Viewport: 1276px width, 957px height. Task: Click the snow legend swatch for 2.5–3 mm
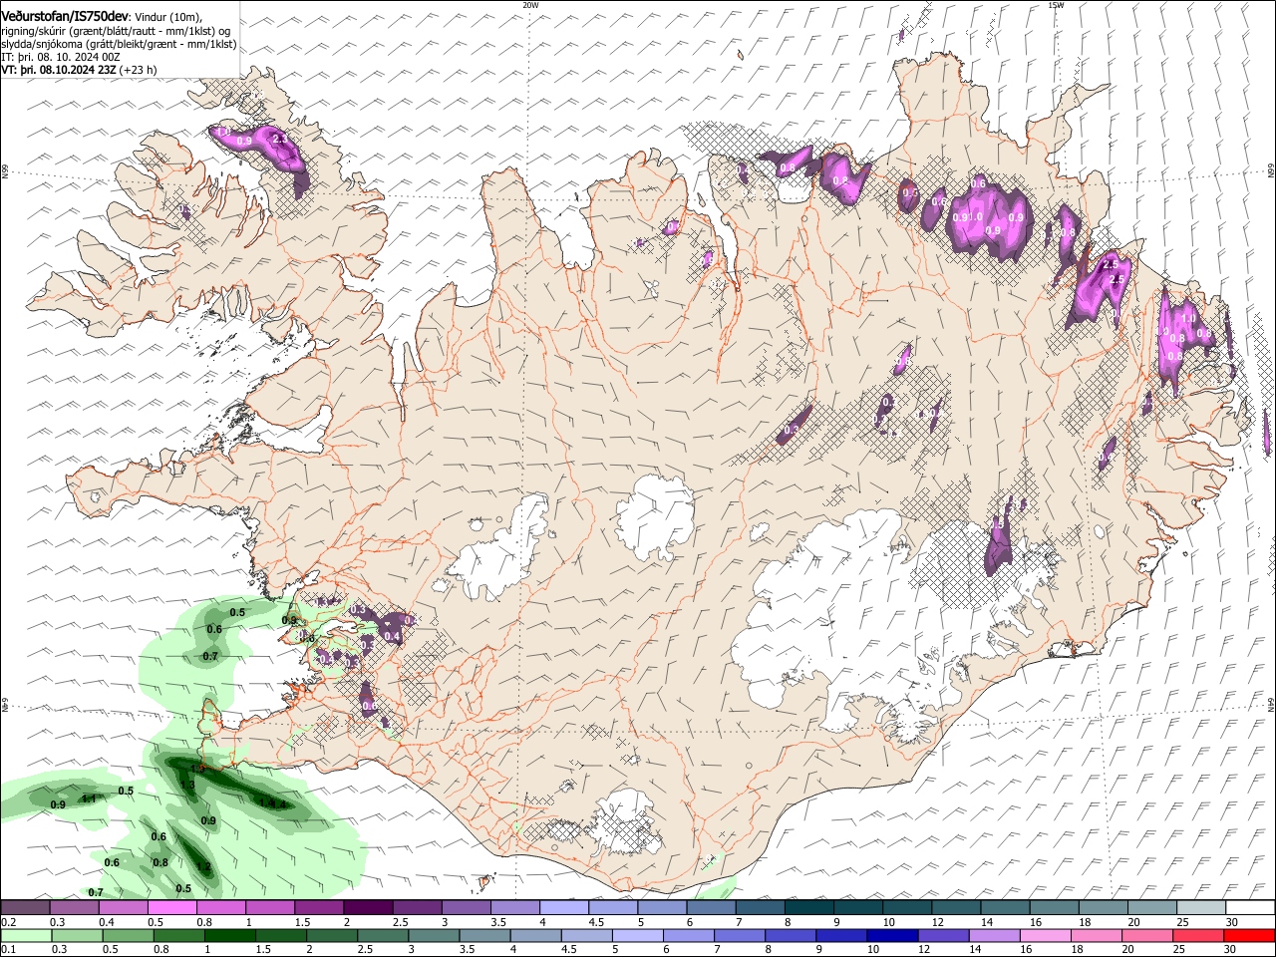[417, 908]
